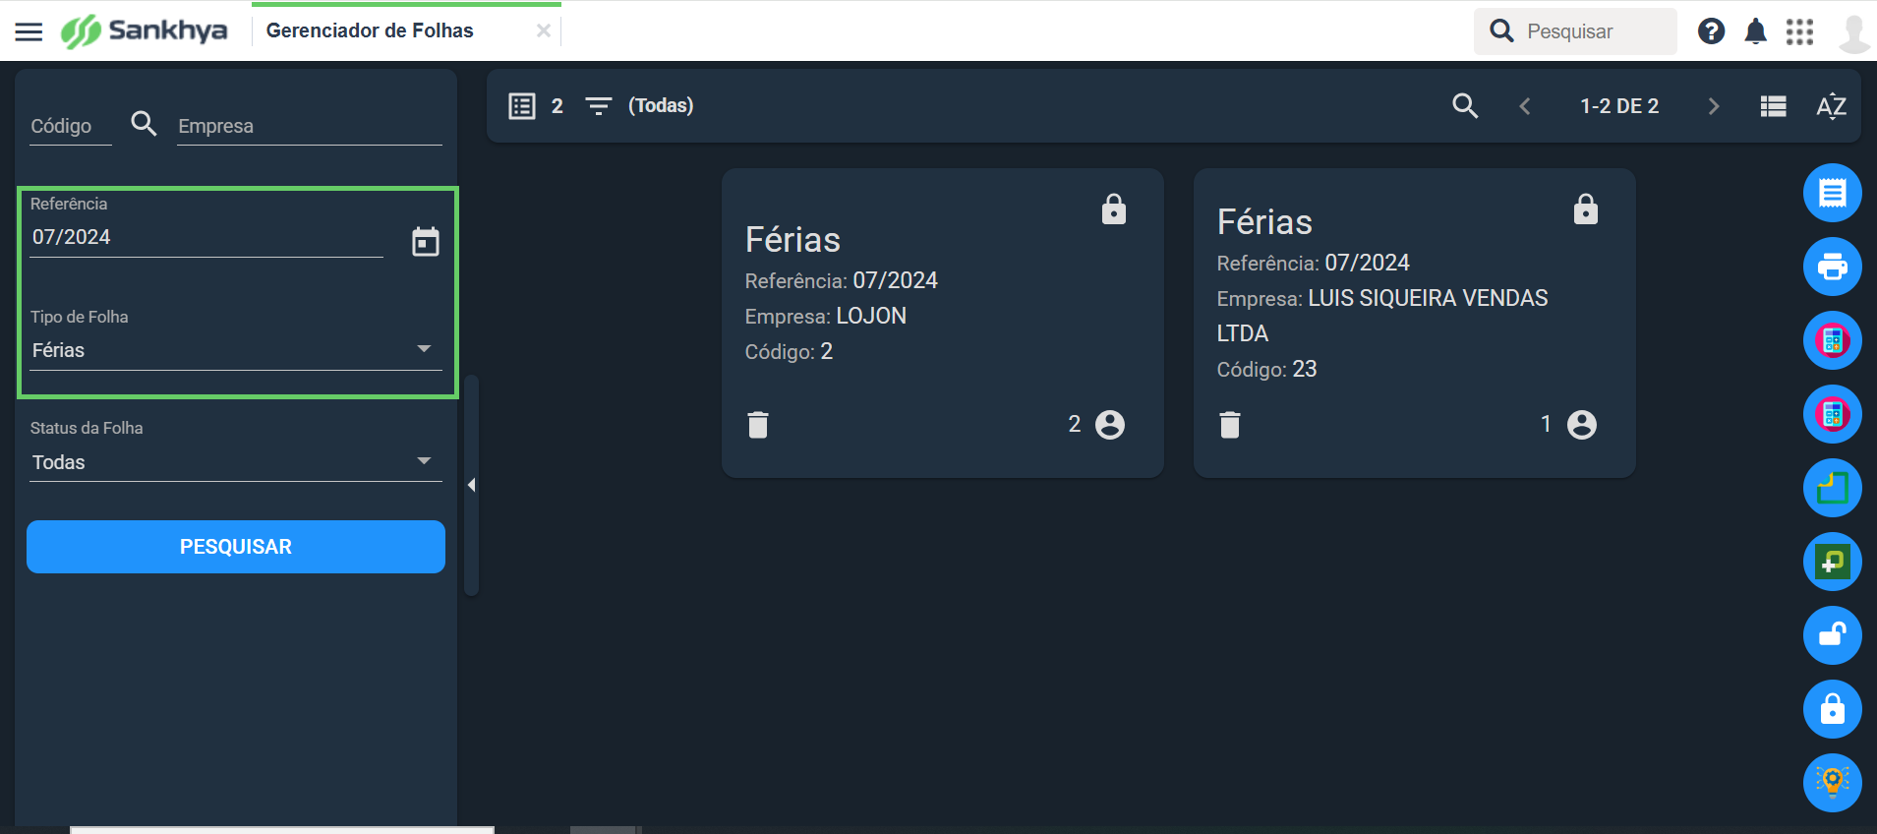Viewport: 1877px width, 834px height.
Task: Expand the Tipo de Folha dropdown
Action: point(236,350)
